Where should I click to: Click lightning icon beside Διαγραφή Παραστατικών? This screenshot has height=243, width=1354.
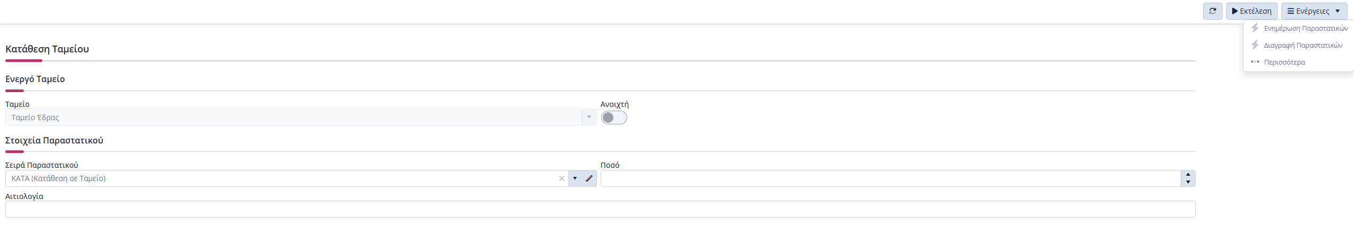click(x=1255, y=45)
